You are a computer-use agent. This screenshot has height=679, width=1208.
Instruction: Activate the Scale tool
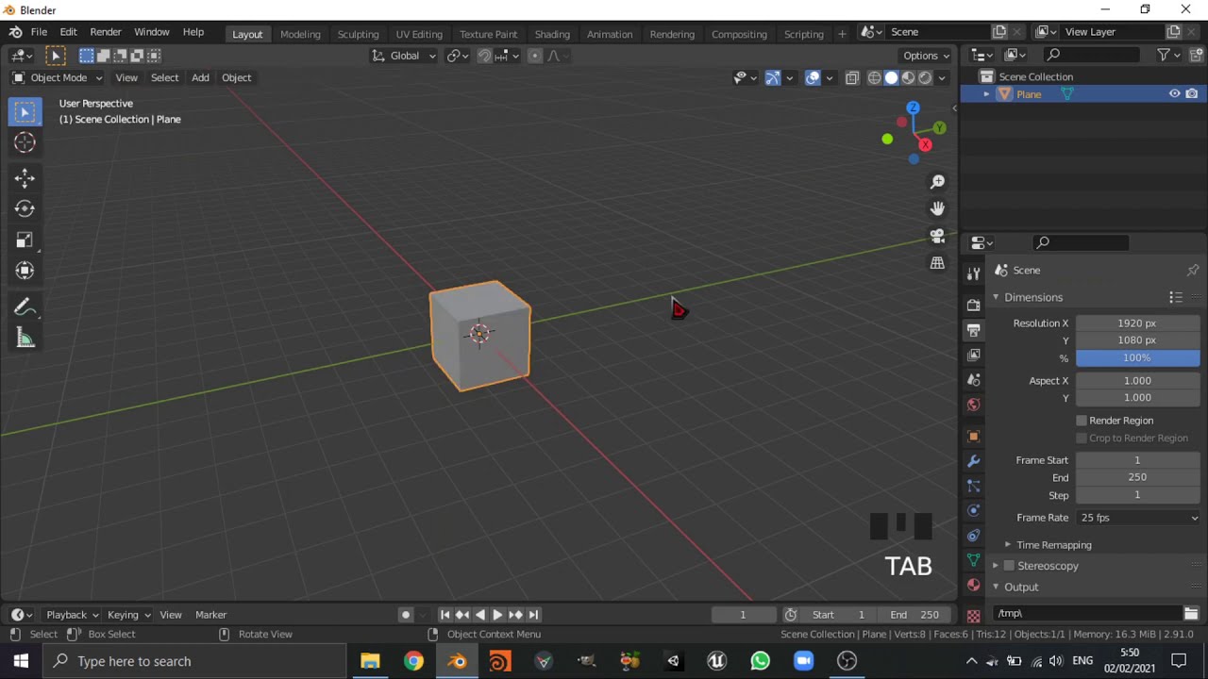(25, 240)
